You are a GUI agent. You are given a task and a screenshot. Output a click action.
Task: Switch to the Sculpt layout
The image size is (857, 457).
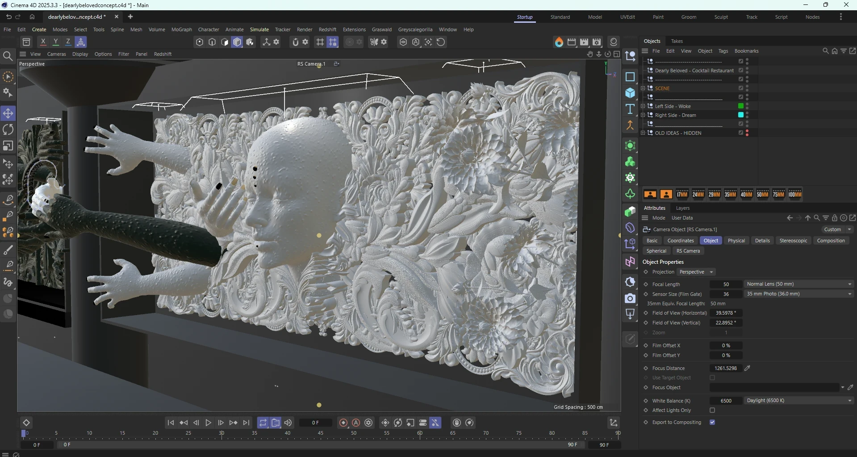[721, 17]
